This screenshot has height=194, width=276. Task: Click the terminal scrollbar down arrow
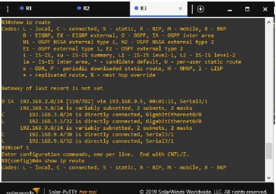pos(269,178)
